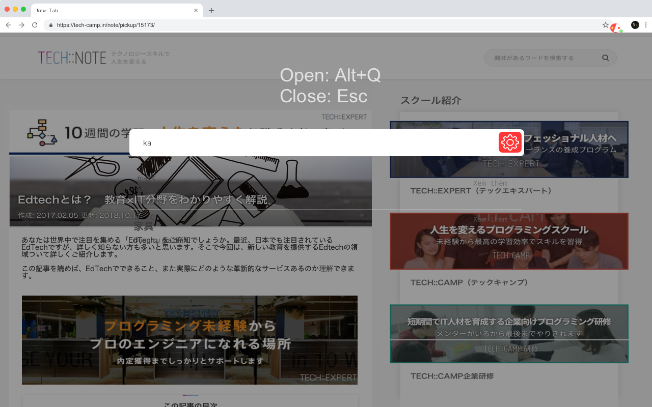Open the TECH::EXPERT professional banner image

[x=509, y=150]
